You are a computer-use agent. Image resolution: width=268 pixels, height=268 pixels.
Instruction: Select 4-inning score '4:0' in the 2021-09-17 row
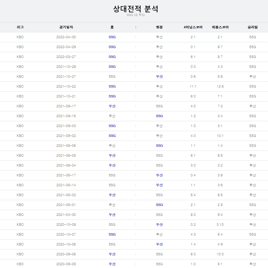193,106
